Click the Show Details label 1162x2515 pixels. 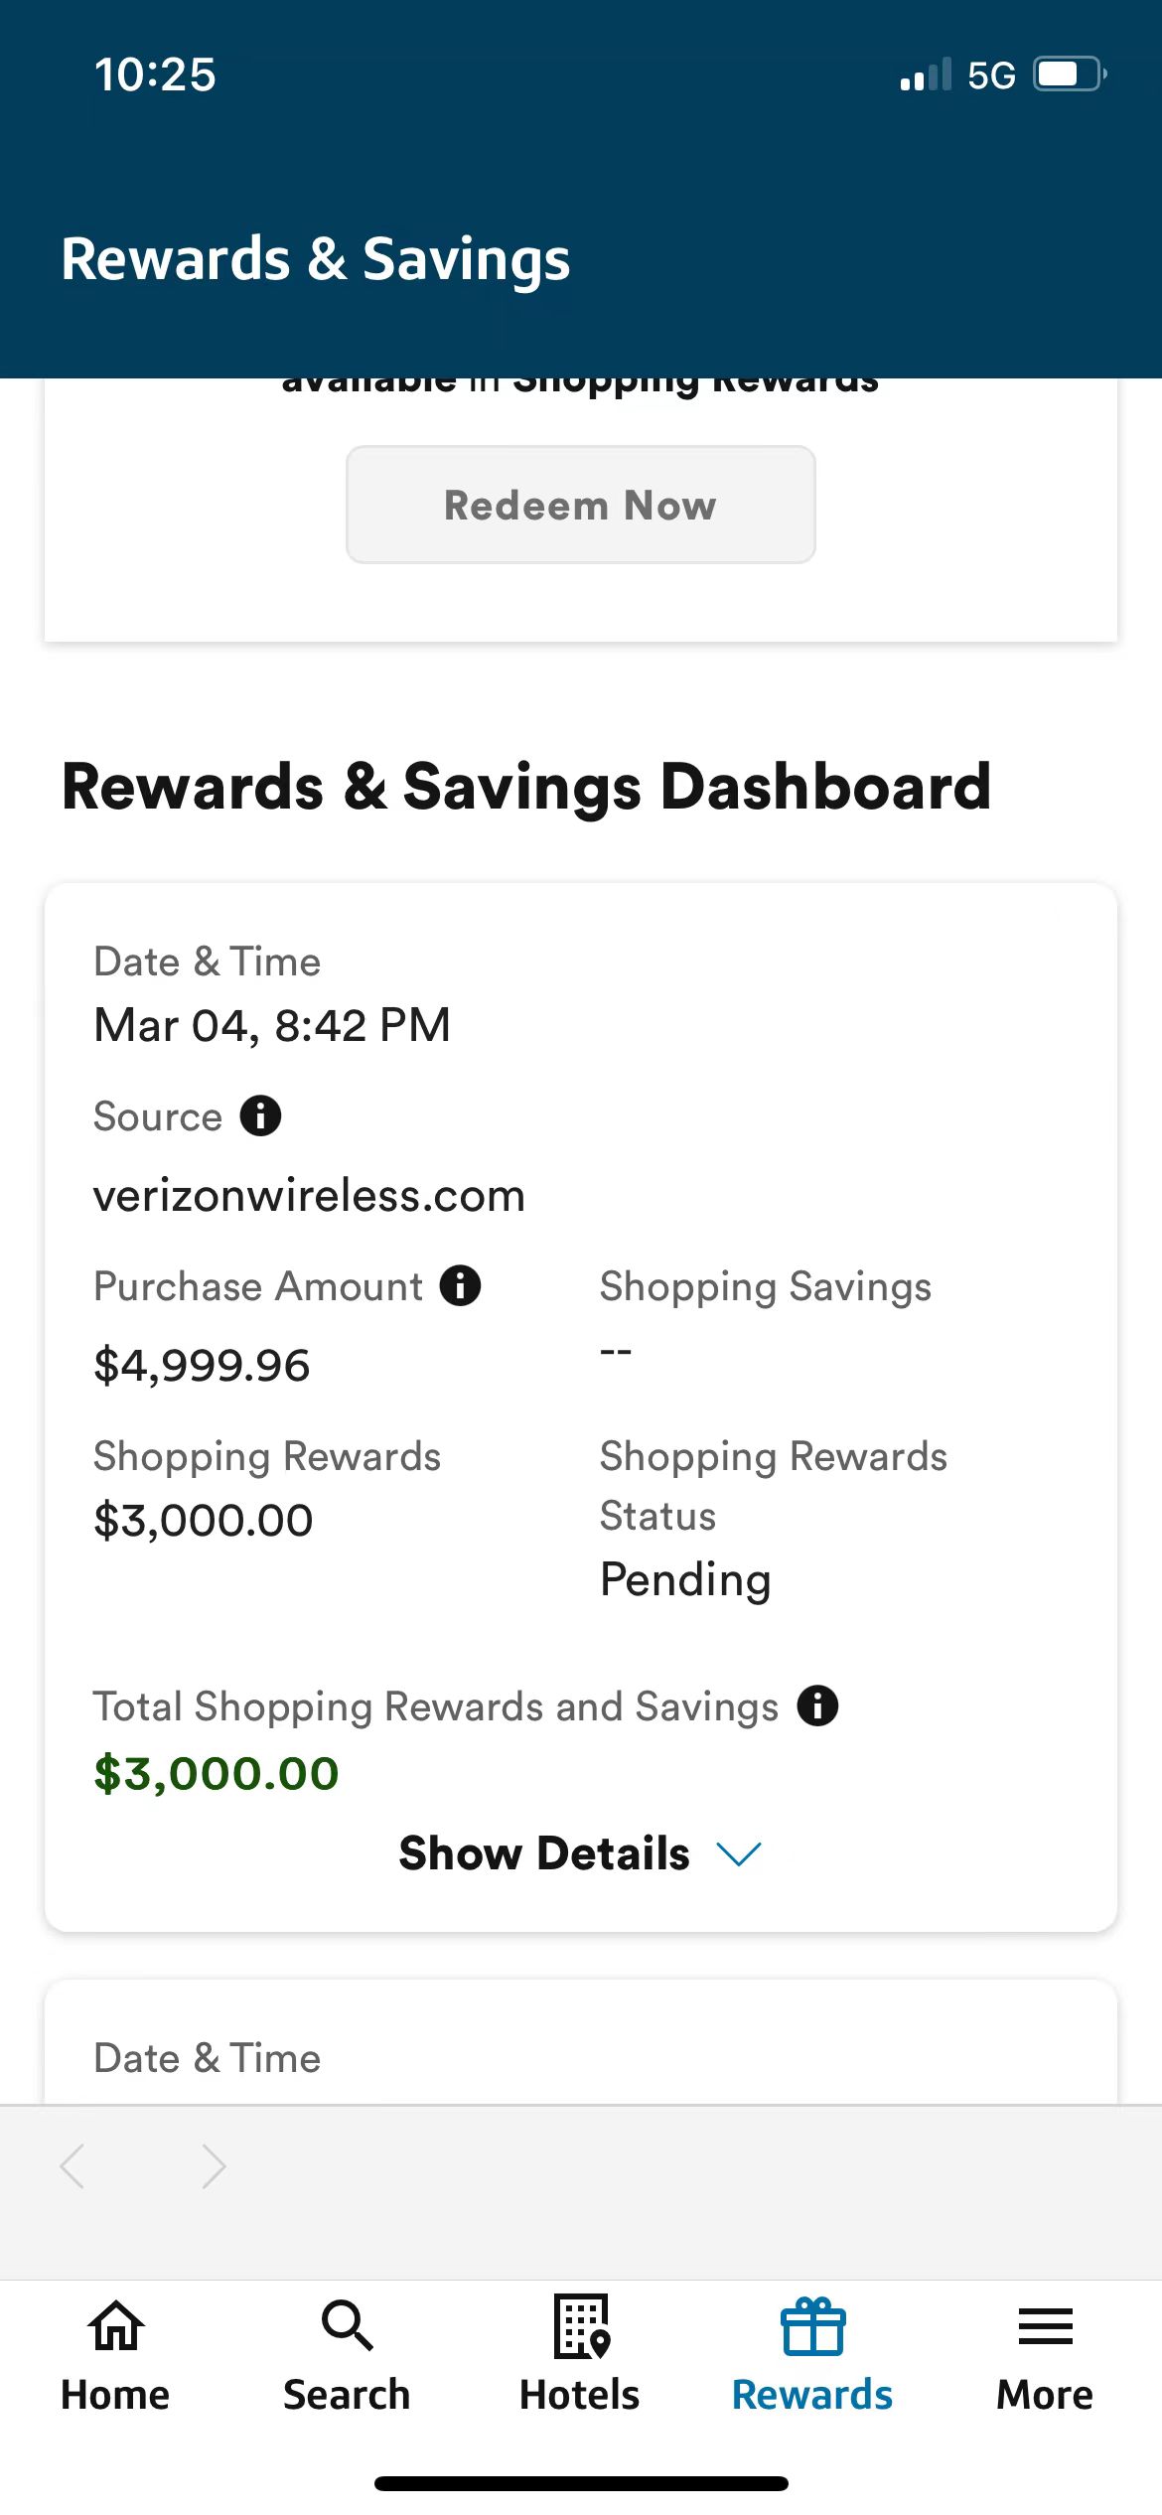[544, 1853]
